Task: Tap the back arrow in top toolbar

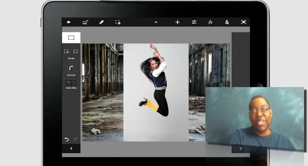Action: pos(69,22)
